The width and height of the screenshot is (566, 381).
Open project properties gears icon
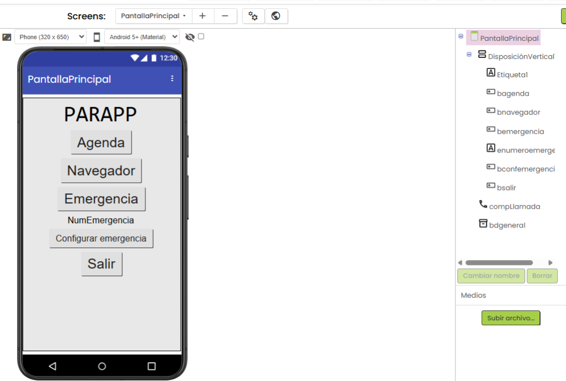(x=253, y=16)
